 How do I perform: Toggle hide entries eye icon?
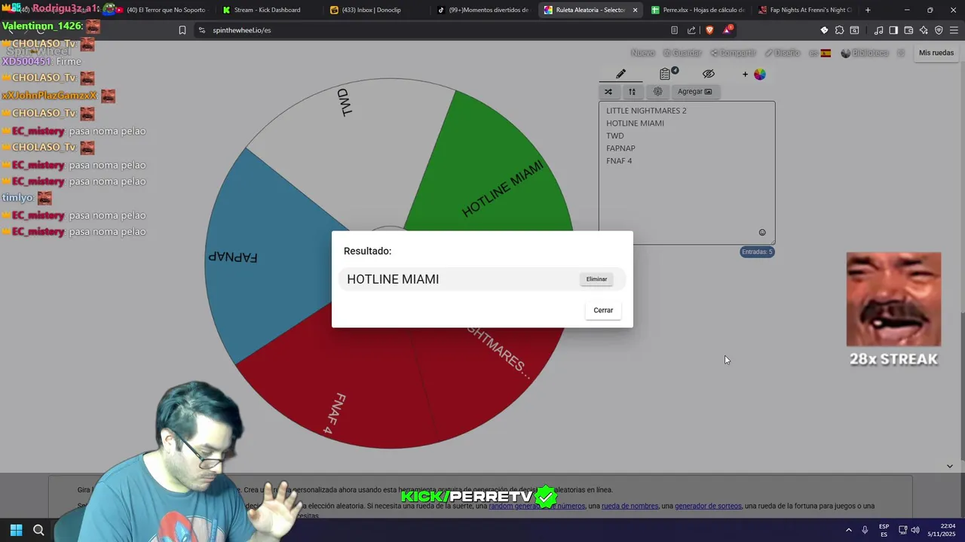coord(709,74)
